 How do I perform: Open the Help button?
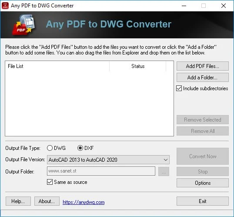18,201
